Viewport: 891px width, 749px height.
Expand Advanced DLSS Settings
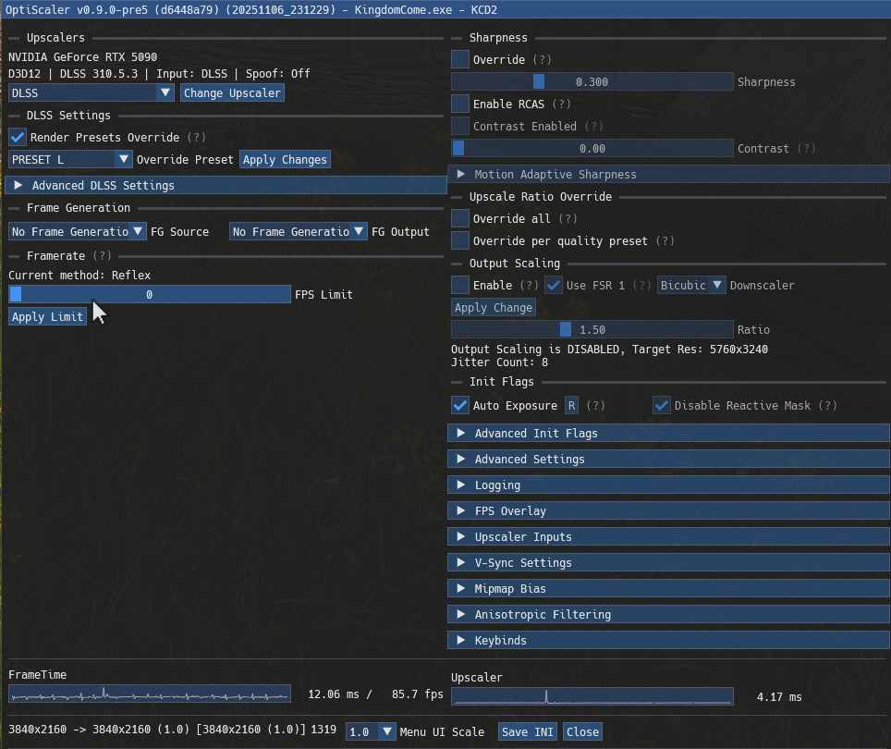pos(226,185)
